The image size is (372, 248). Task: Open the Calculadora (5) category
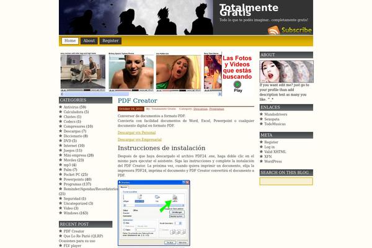(x=76, y=112)
